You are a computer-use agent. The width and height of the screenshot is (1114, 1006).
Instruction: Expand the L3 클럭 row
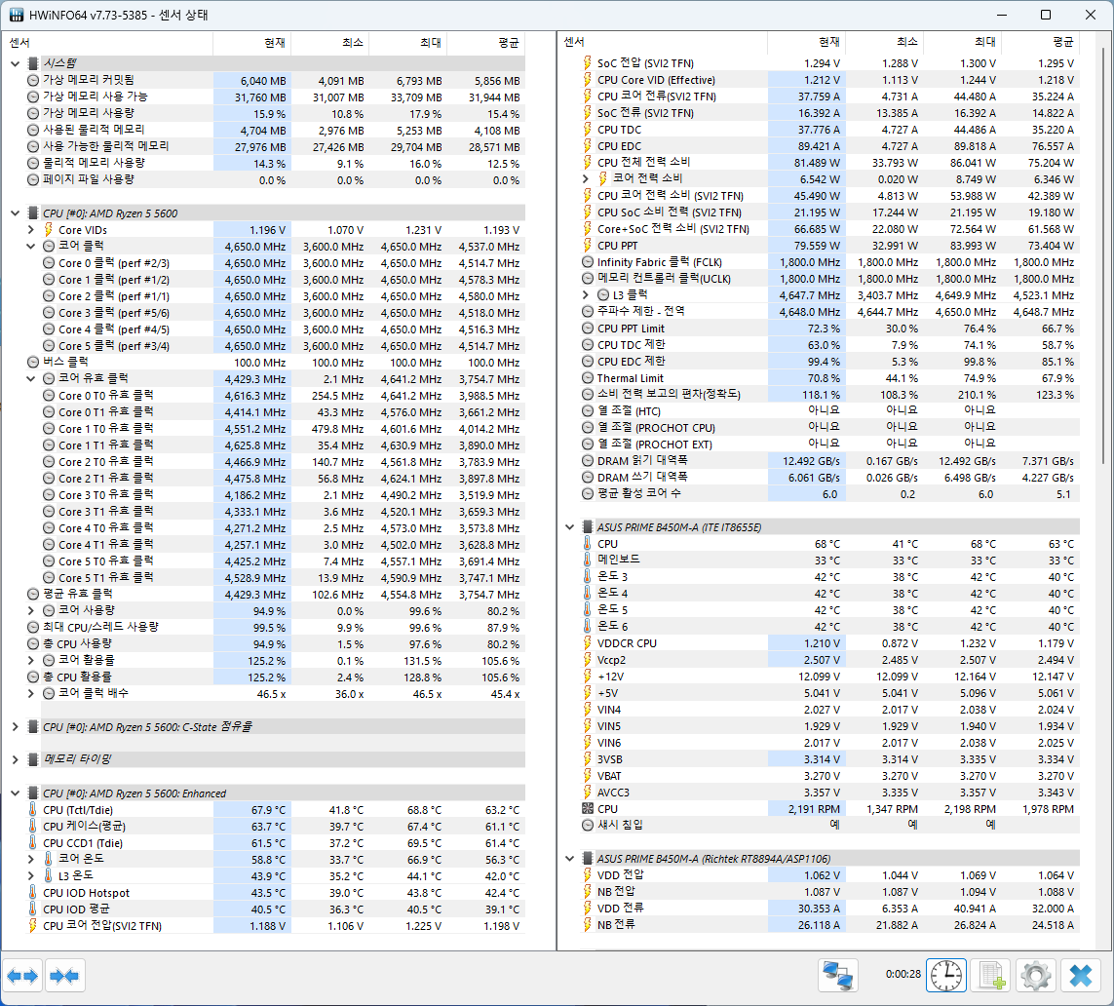pyautogui.click(x=586, y=294)
